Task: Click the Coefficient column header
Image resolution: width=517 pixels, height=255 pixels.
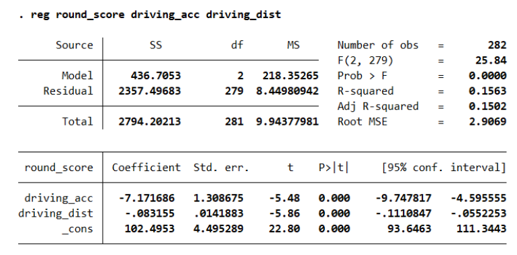Action: 146,167
